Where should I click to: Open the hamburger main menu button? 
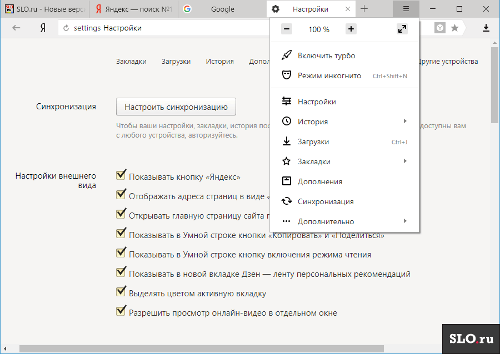tap(406, 9)
